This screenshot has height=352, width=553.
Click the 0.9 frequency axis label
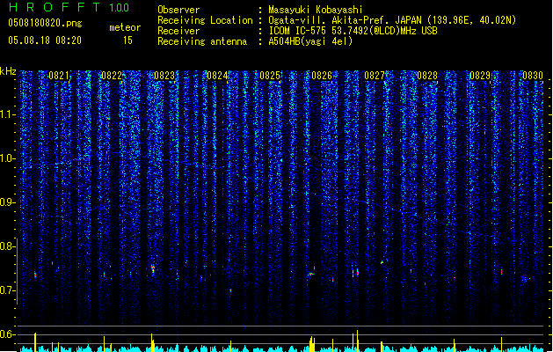point(8,202)
